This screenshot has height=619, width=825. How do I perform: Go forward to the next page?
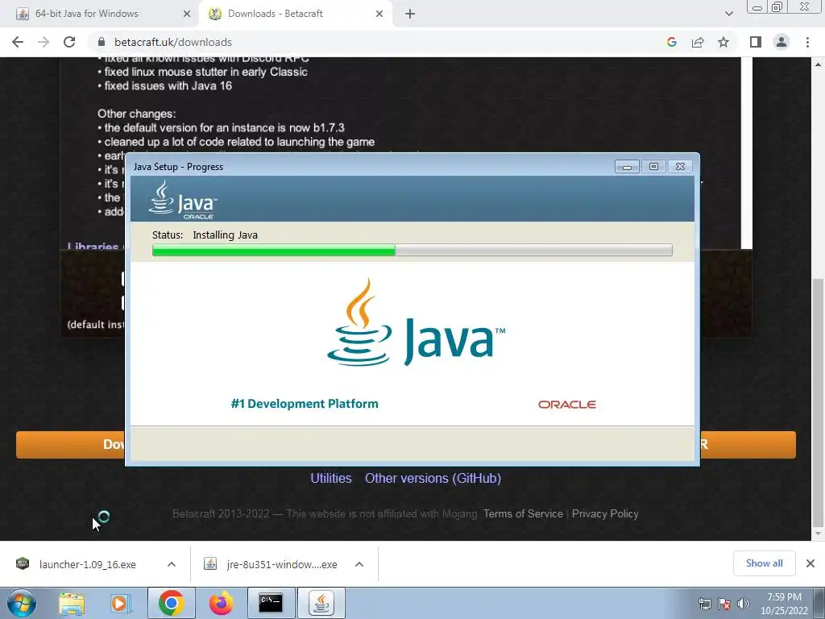pos(44,42)
